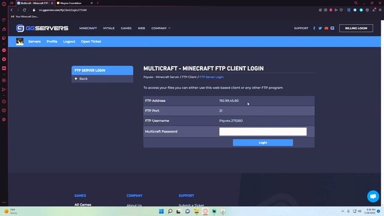
Task: Click the SUPPORT link in header
Action: click(301, 28)
